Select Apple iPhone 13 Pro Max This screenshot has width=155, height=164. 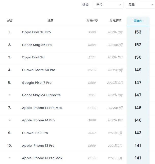click(42, 158)
